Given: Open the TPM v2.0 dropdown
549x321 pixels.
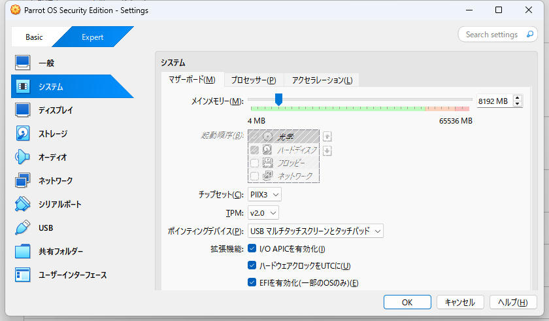Looking at the screenshot, I should coord(263,213).
